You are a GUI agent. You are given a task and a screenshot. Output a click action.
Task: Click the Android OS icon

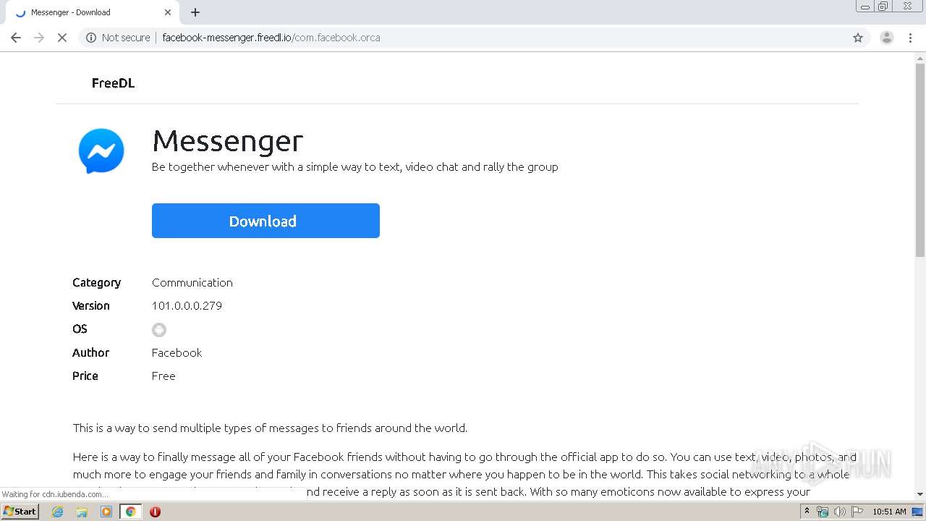point(159,330)
